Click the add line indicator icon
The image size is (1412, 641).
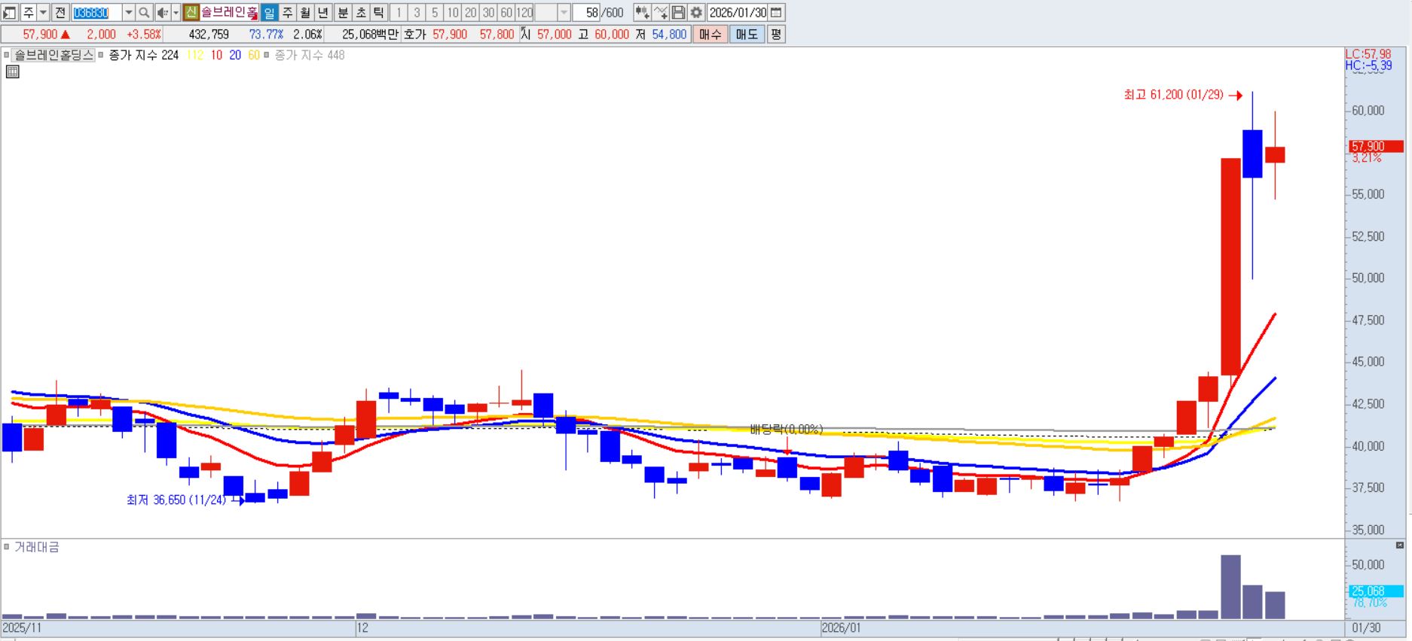click(x=660, y=13)
